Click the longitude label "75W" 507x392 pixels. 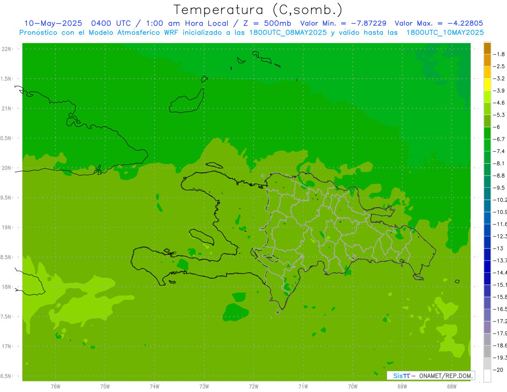pos(105,387)
